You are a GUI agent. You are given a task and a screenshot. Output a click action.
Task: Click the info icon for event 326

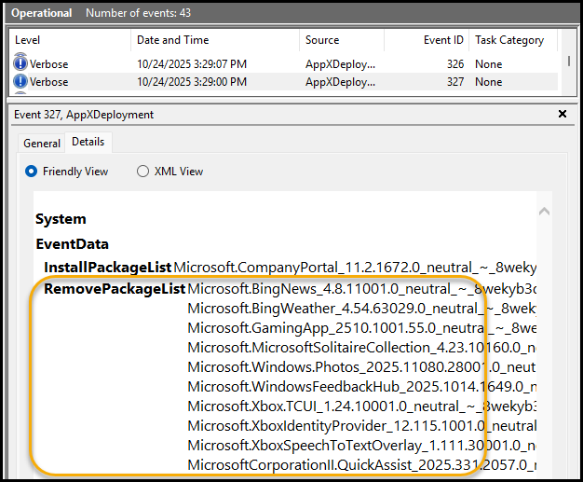[21, 64]
